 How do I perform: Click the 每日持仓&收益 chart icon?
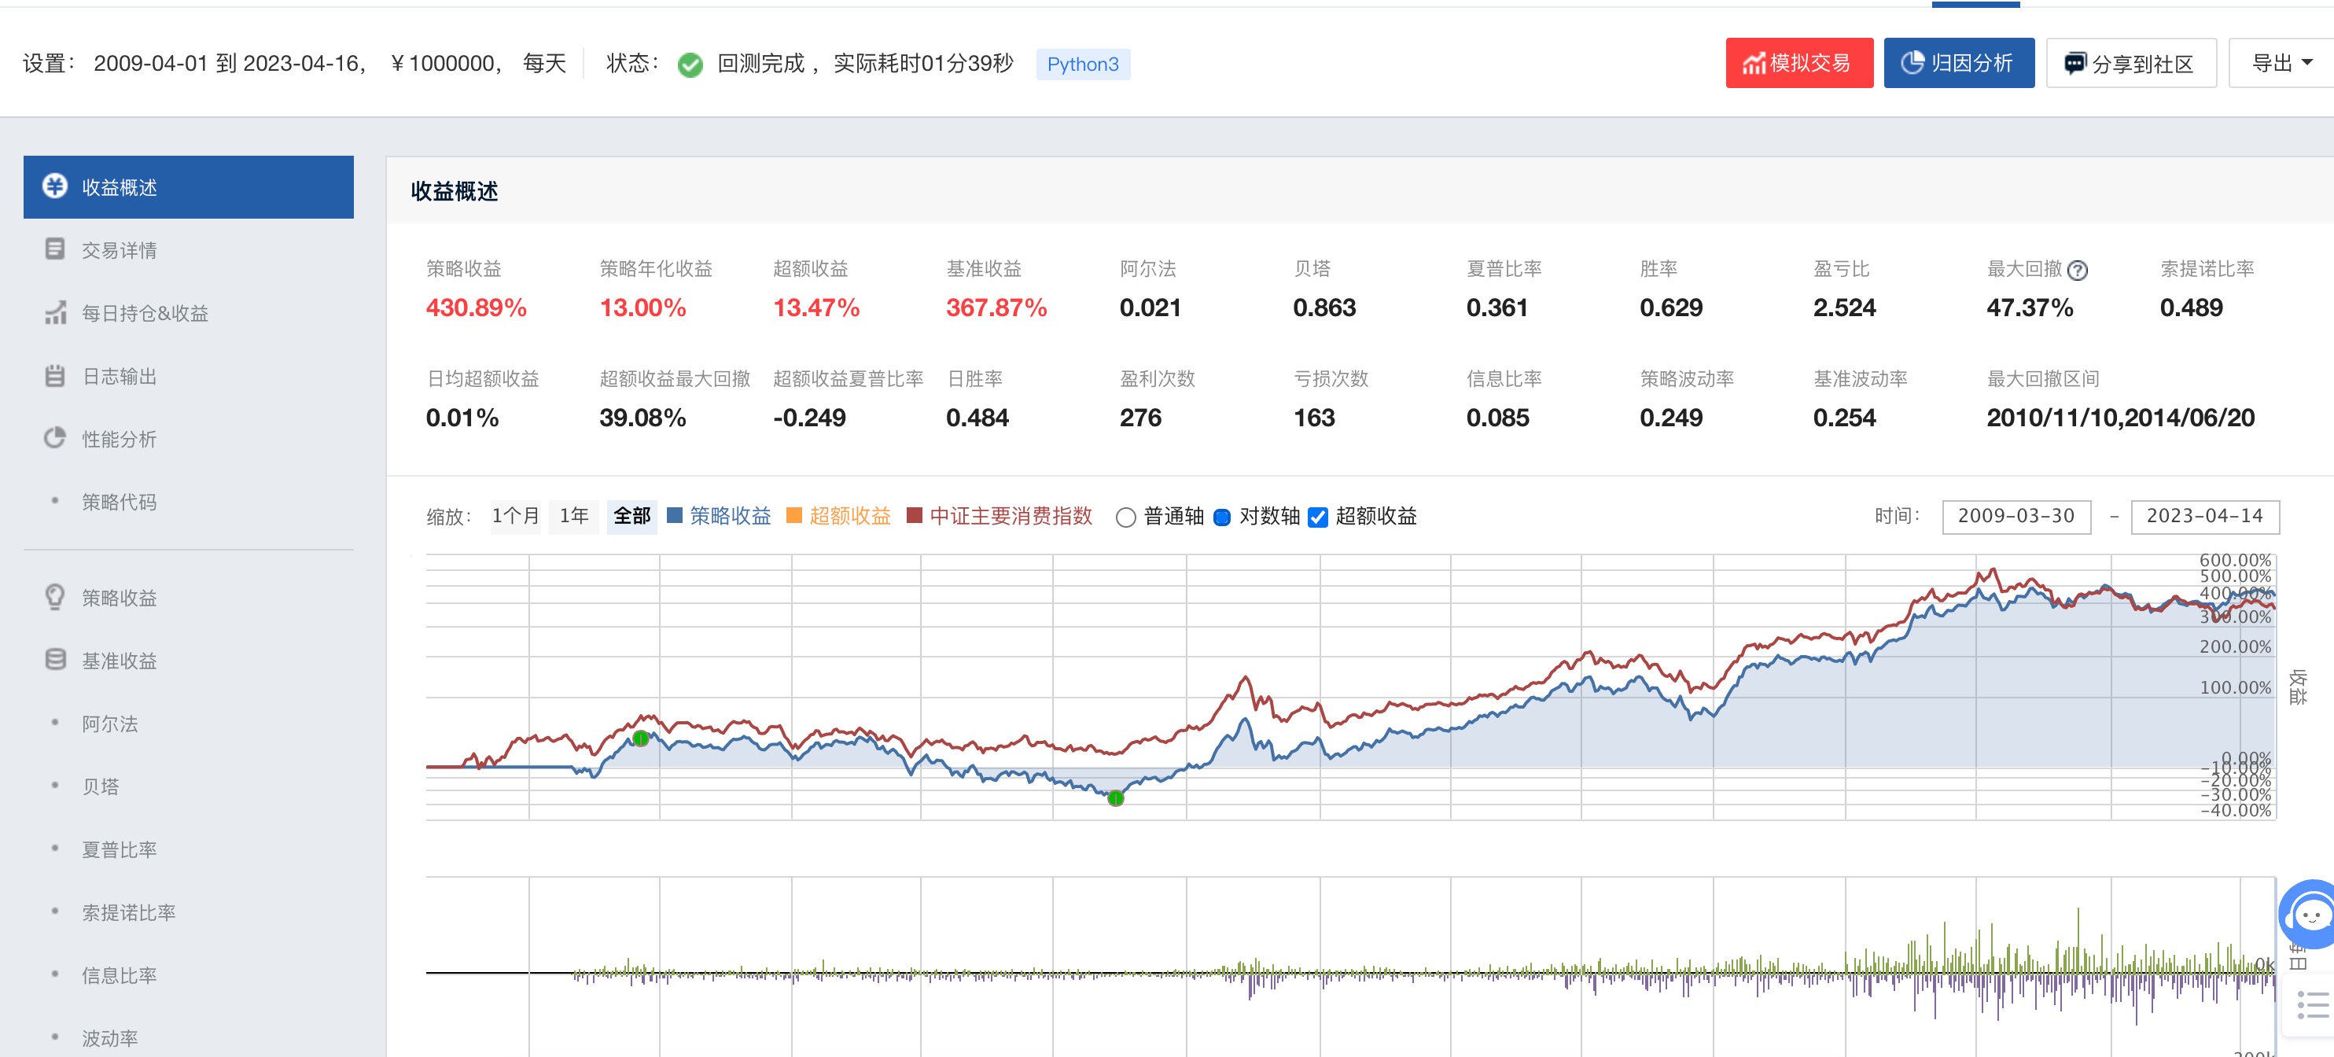54,313
